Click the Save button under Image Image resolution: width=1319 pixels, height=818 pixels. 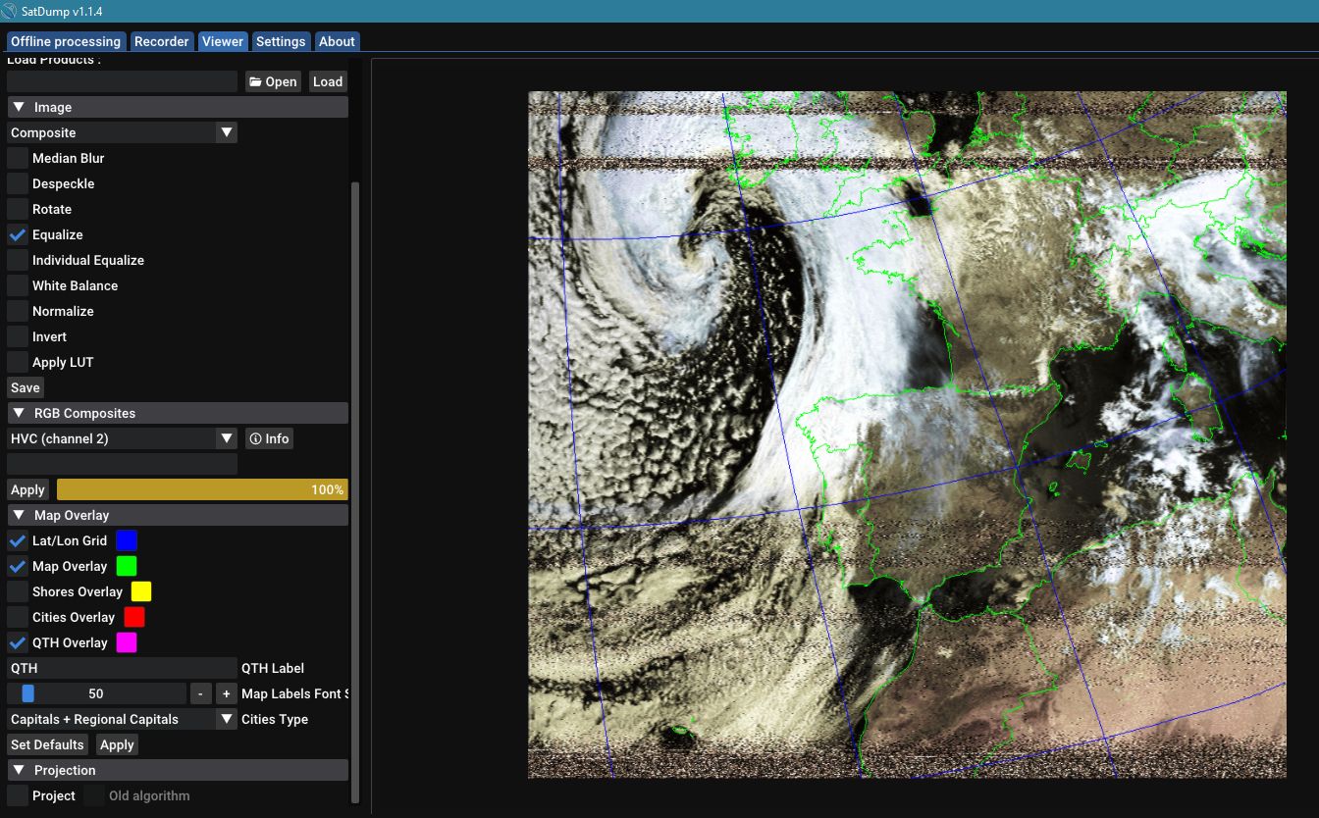coord(26,387)
